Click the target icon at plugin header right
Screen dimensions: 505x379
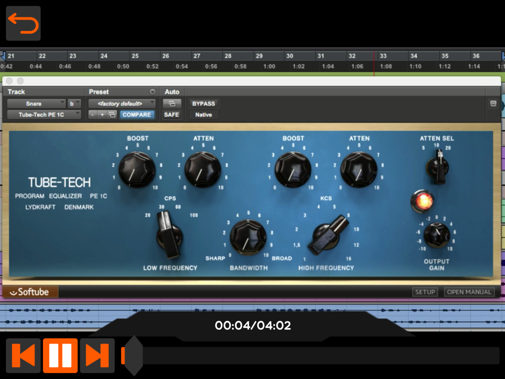click(x=493, y=104)
